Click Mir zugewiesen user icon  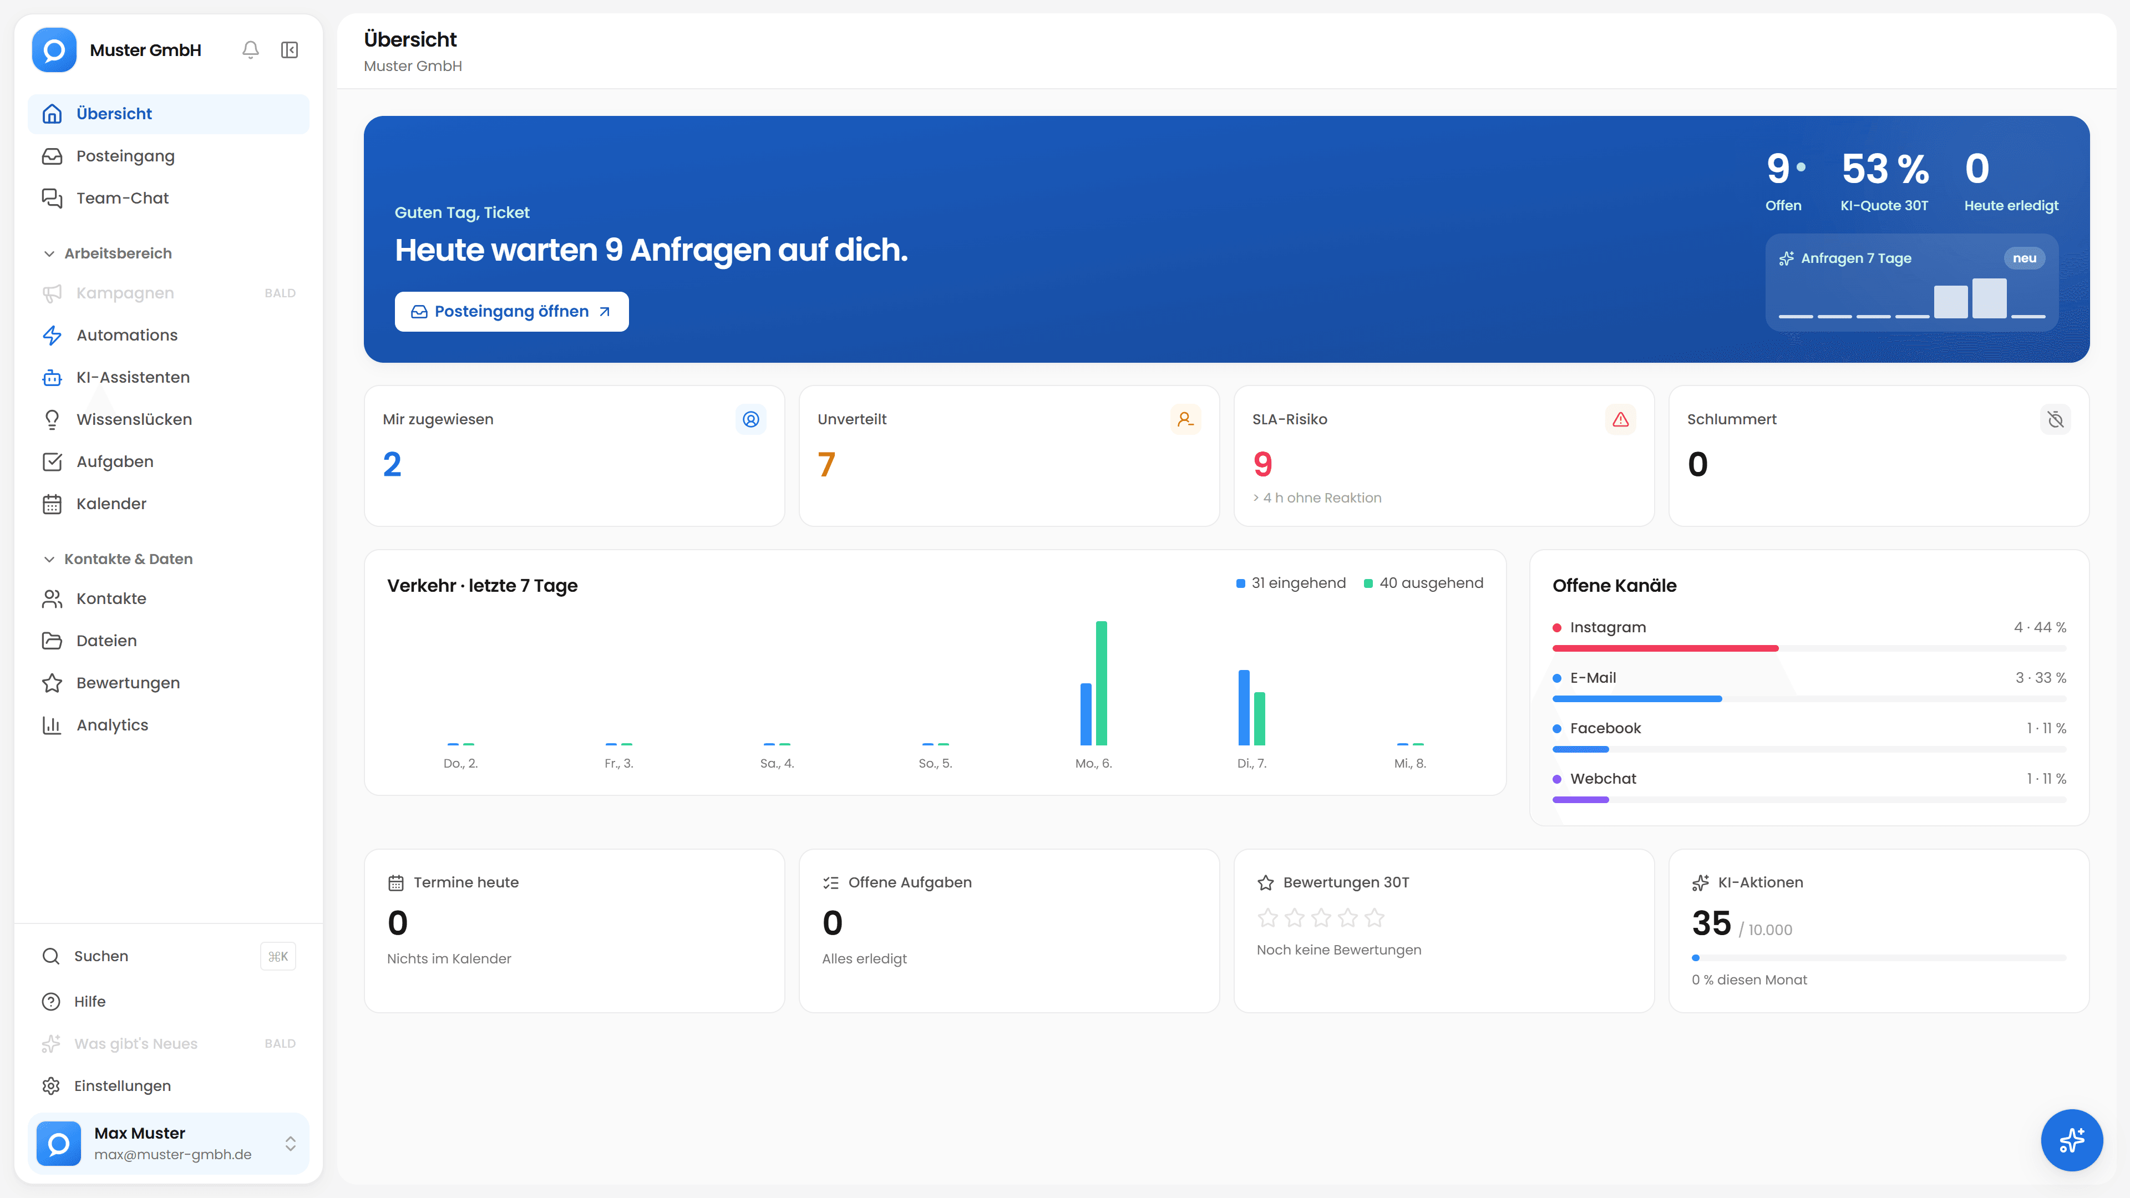pyautogui.click(x=751, y=419)
